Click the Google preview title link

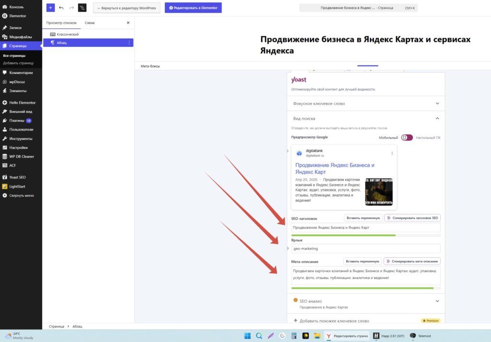(335, 169)
